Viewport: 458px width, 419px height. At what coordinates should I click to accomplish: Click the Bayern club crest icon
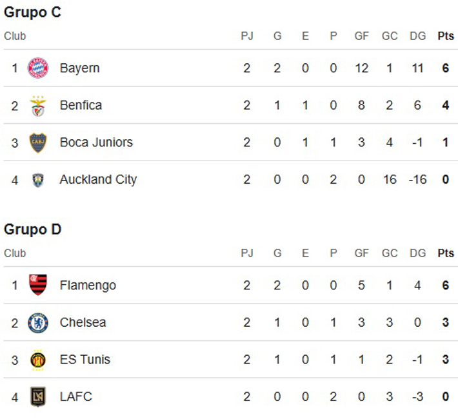[38, 68]
